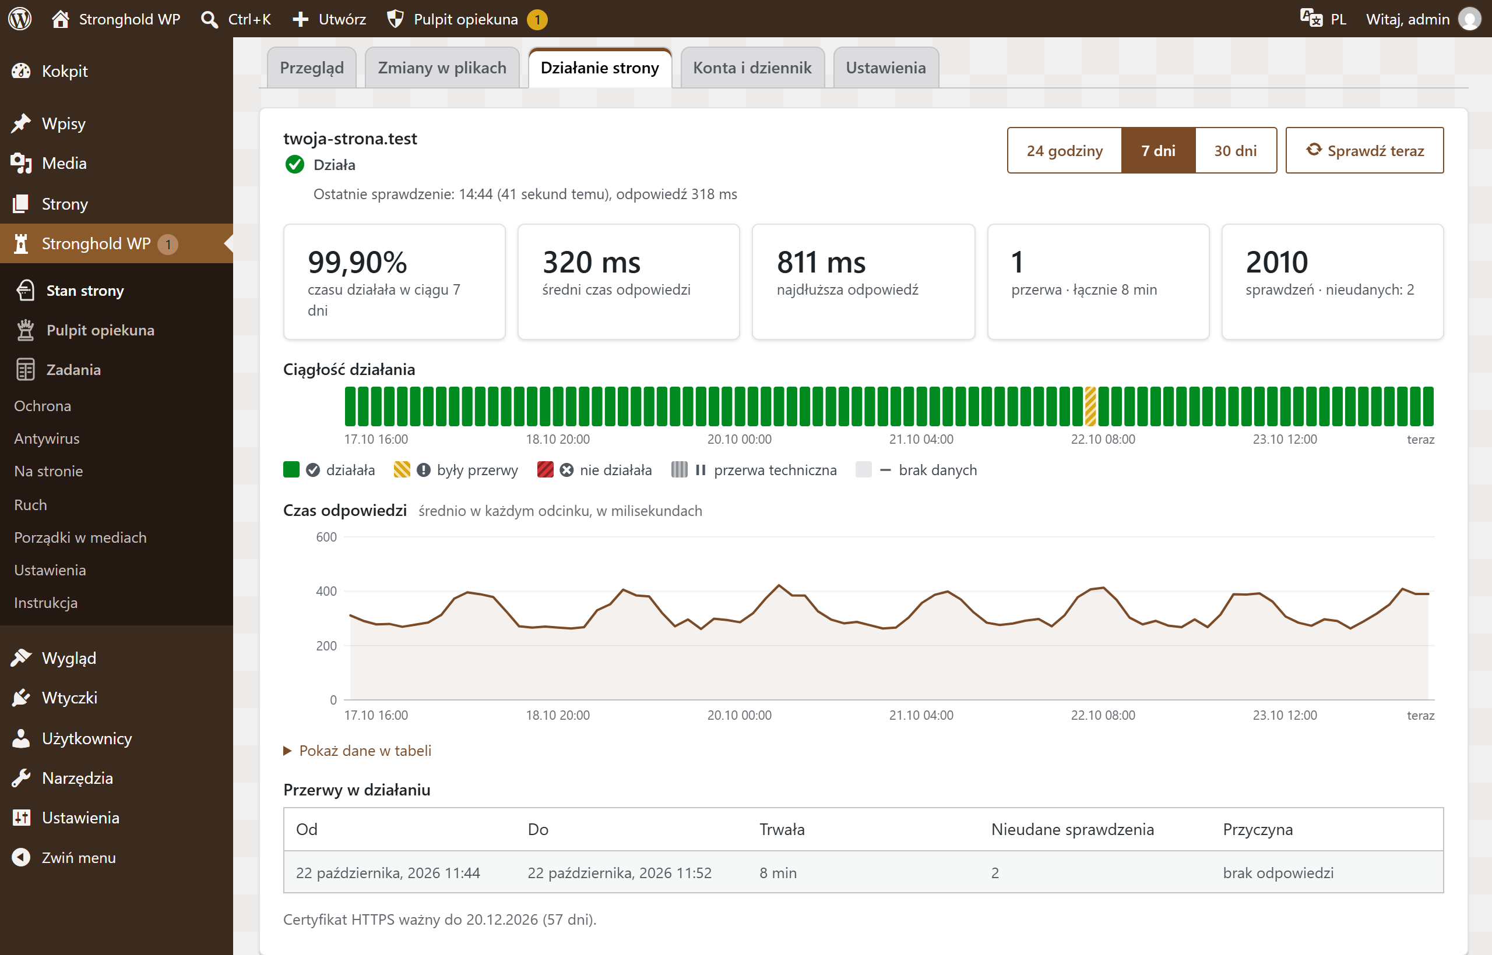Open the Pulpit opiekuna sidebar icon
The height and width of the screenshot is (955, 1492).
point(26,330)
